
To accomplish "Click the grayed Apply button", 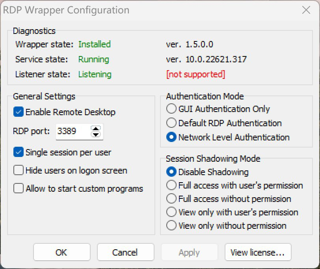I will [x=189, y=252].
